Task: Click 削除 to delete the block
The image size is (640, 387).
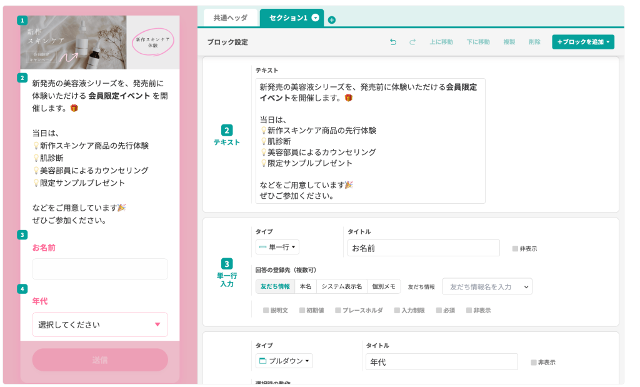Action: [x=534, y=42]
